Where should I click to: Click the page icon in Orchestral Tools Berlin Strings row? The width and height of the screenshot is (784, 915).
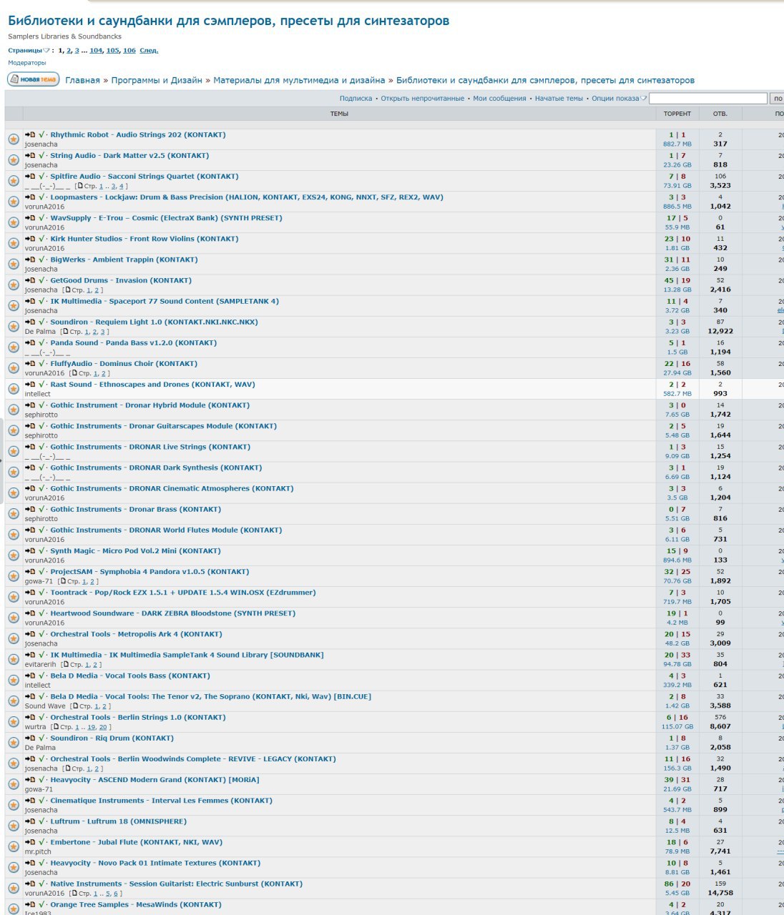tap(56, 727)
